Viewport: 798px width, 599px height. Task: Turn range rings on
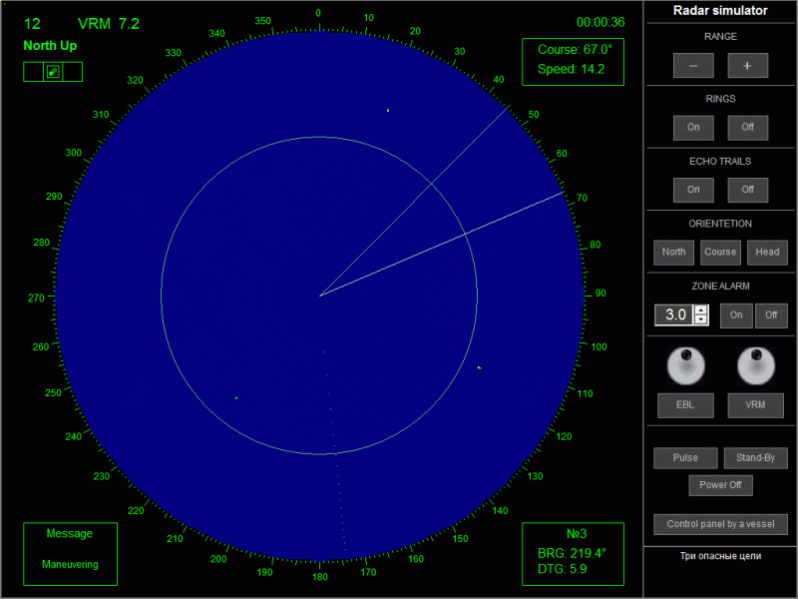tap(693, 128)
